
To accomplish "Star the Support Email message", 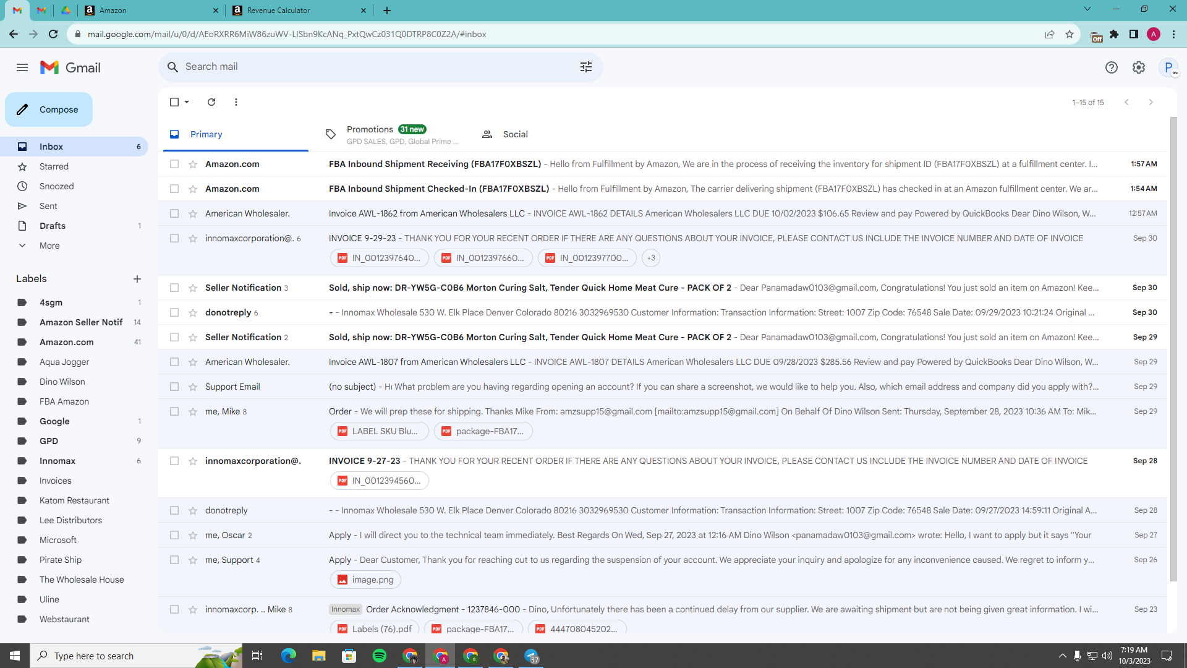I will tap(193, 387).
